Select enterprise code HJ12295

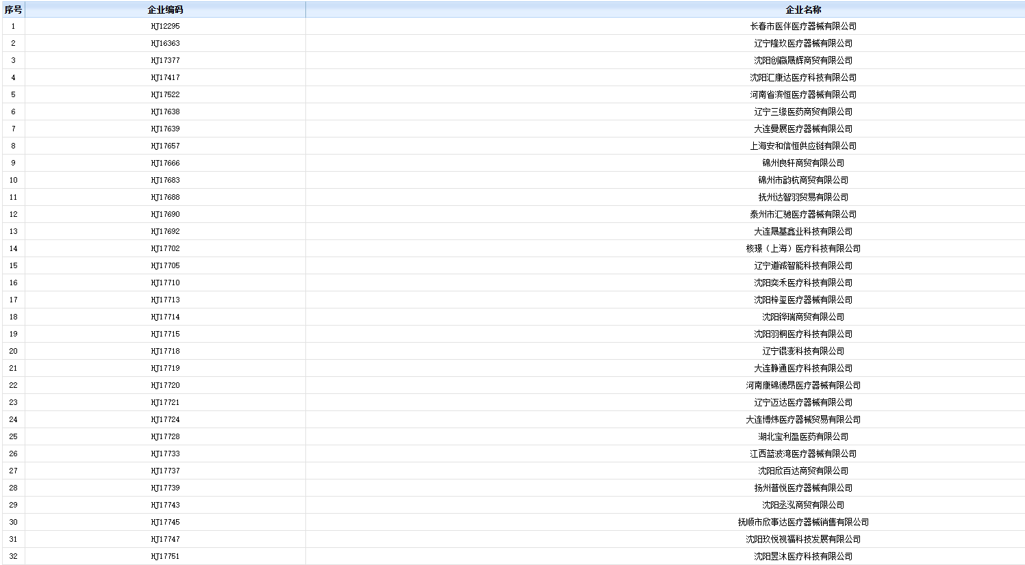click(165, 26)
